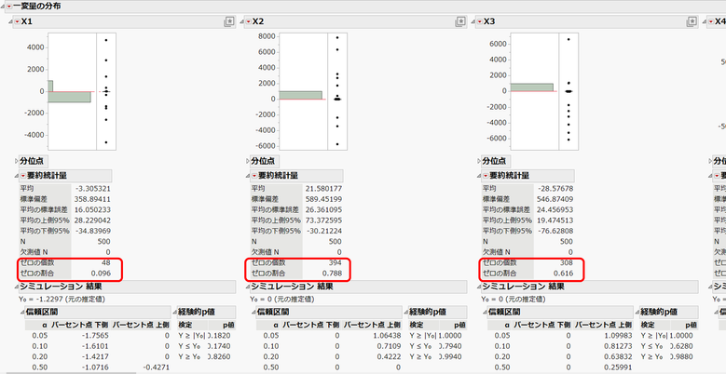Collapse X2's シミュレーション 結果 section
Image resolution: width=726 pixels, height=374 pixels.
pyautogui.click(x=247, y=287)
